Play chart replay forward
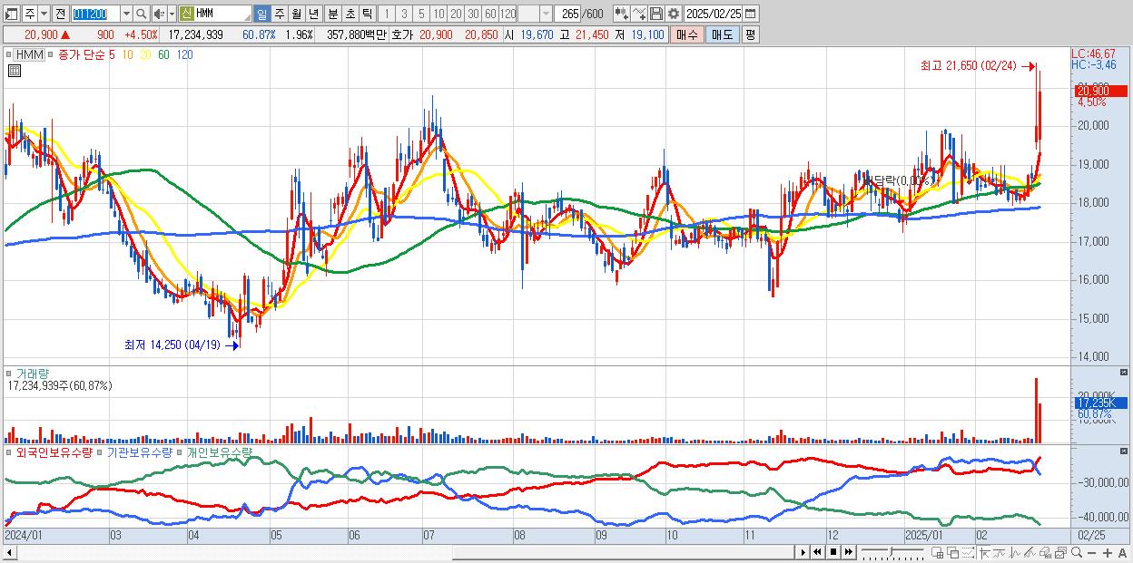The width and height of the screenshot is (1133, 563). 803,552
